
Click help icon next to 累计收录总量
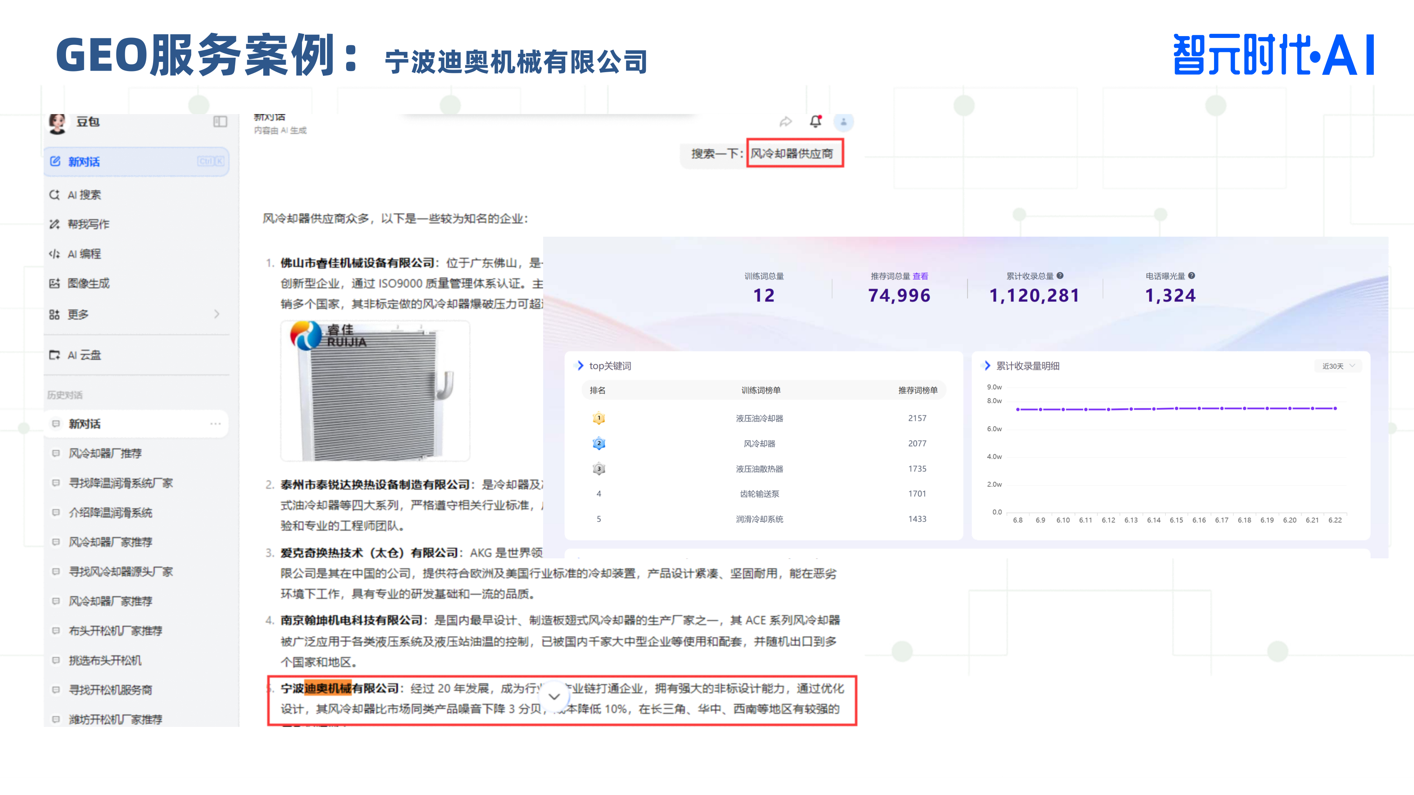click(1060, 275)
